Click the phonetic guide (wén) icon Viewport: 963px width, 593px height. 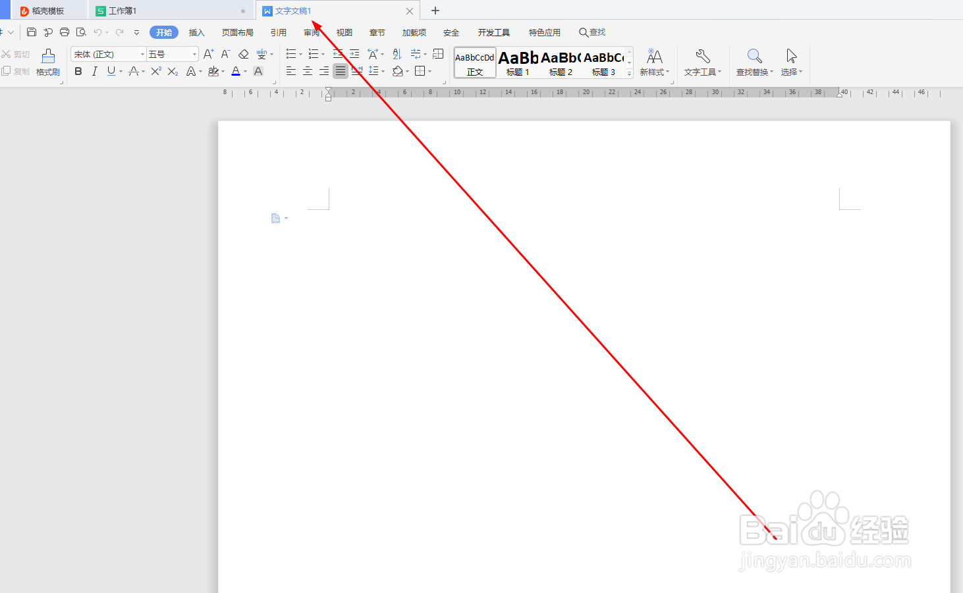point(261,54)
